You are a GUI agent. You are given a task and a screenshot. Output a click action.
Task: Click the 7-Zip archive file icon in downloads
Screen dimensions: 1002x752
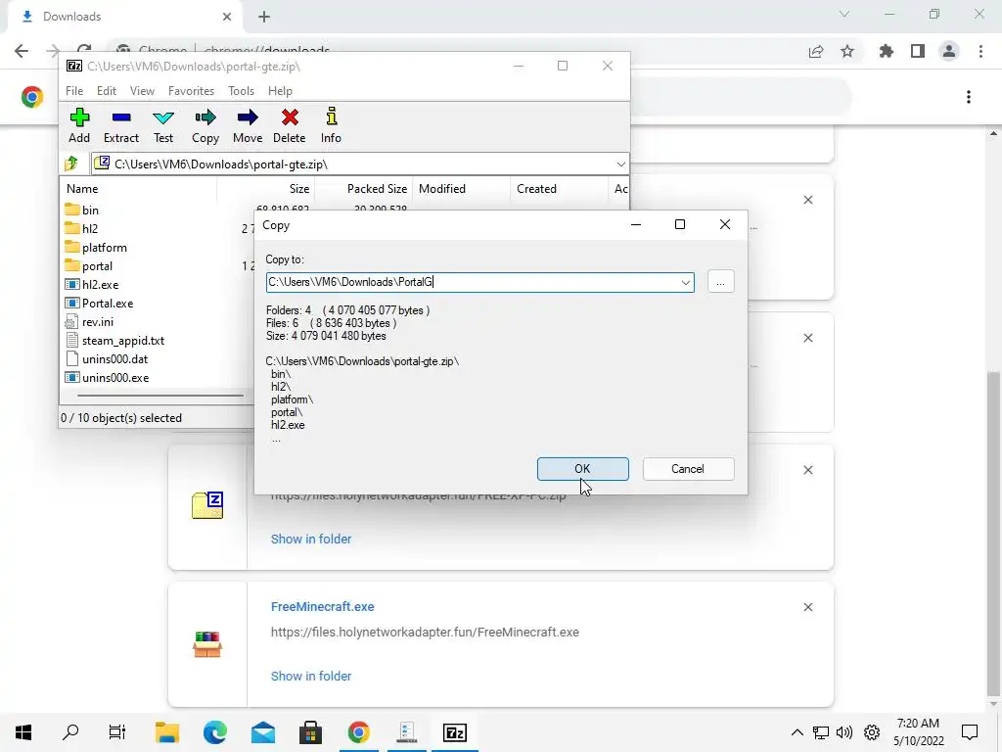click(207, 505)
